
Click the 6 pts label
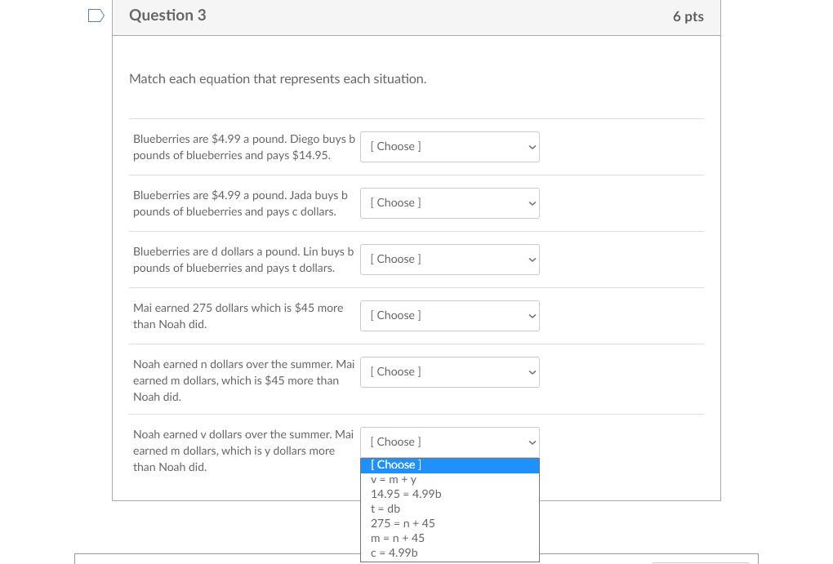tap(688, 16)
